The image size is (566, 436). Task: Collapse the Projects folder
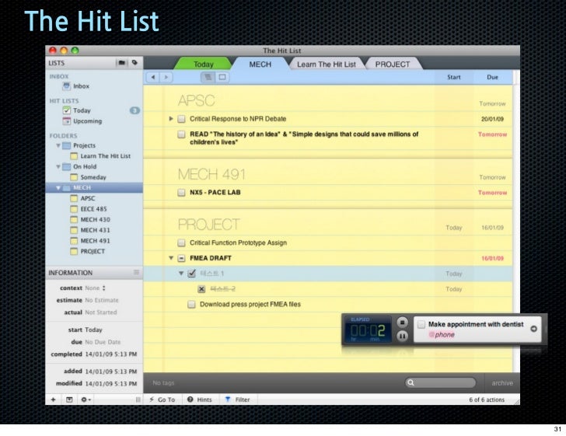(58, 145)
